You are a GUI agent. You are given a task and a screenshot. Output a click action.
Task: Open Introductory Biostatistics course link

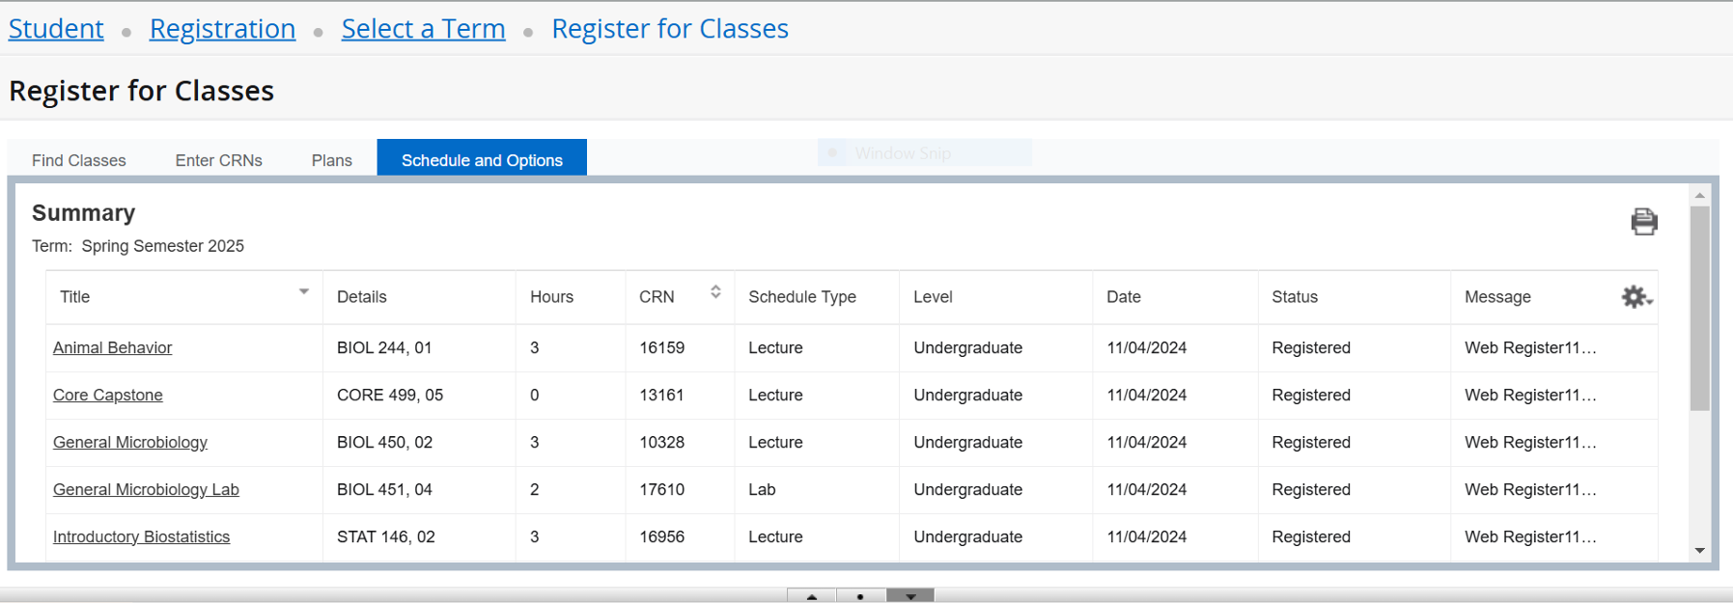point(142,536)
